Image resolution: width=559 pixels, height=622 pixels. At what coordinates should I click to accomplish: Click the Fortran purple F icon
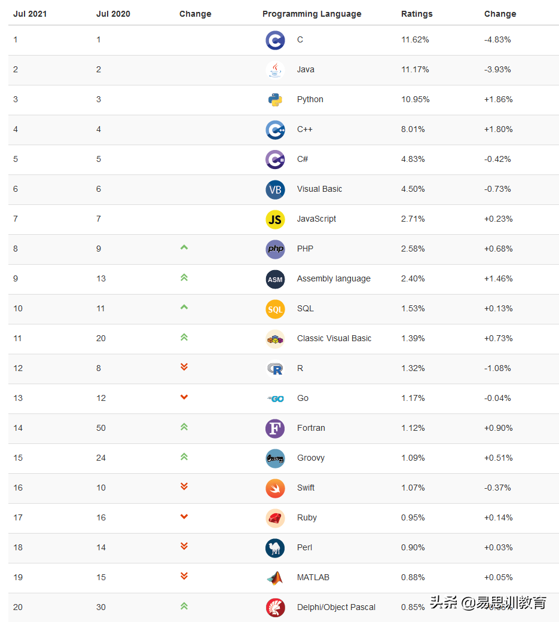[275, 428]
